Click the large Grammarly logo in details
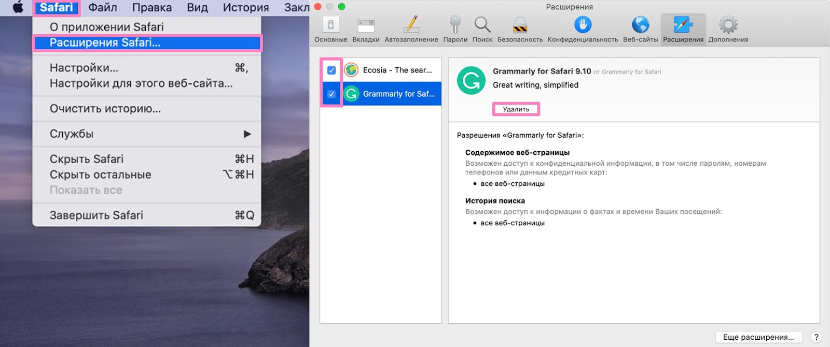The width and height of the screenshot is (830, 347). [471, 80]
